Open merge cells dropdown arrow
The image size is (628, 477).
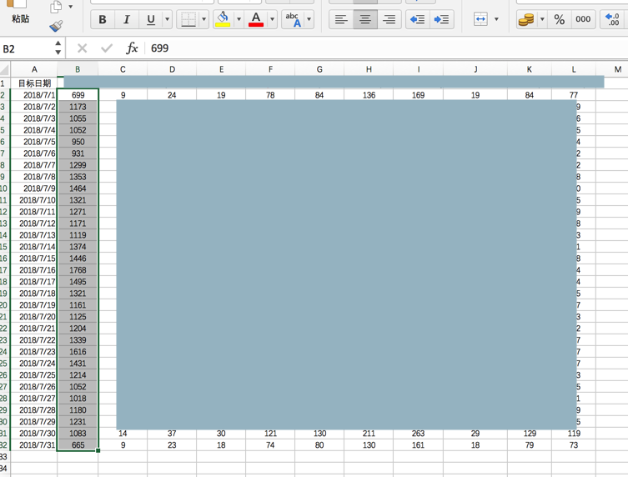tap(496, 19)
